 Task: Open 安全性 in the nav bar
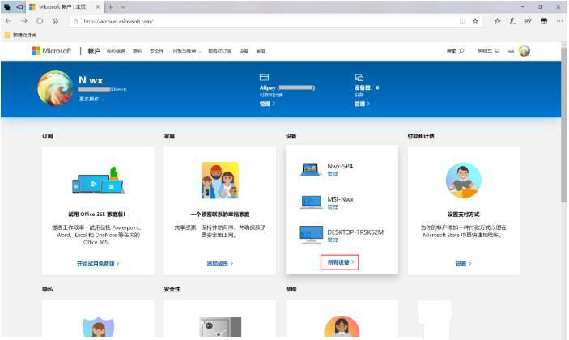157,52
